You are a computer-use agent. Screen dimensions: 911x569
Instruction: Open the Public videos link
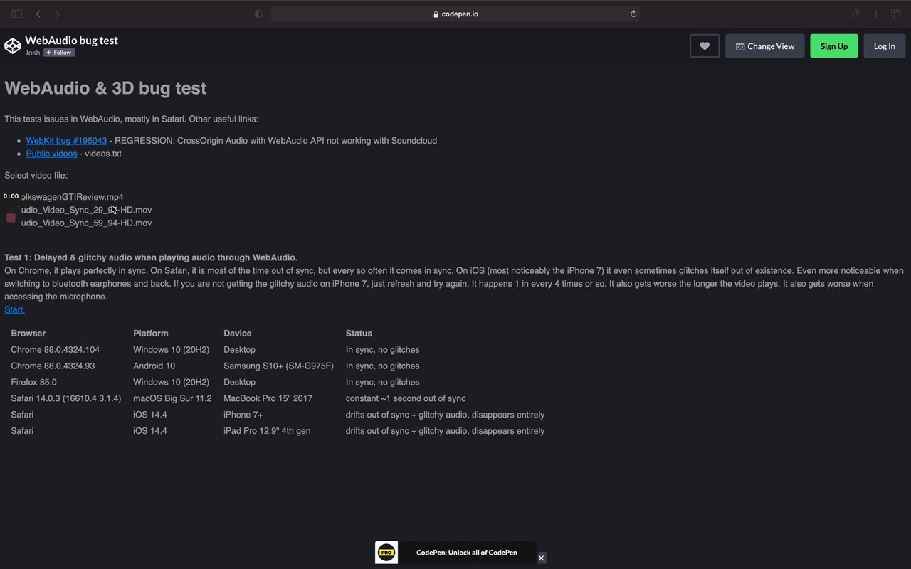pyautogui.click(x=51, y=154)
